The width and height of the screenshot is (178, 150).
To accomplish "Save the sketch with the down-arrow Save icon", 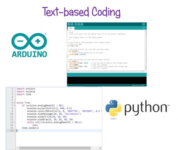I will [x=82, y=24].
